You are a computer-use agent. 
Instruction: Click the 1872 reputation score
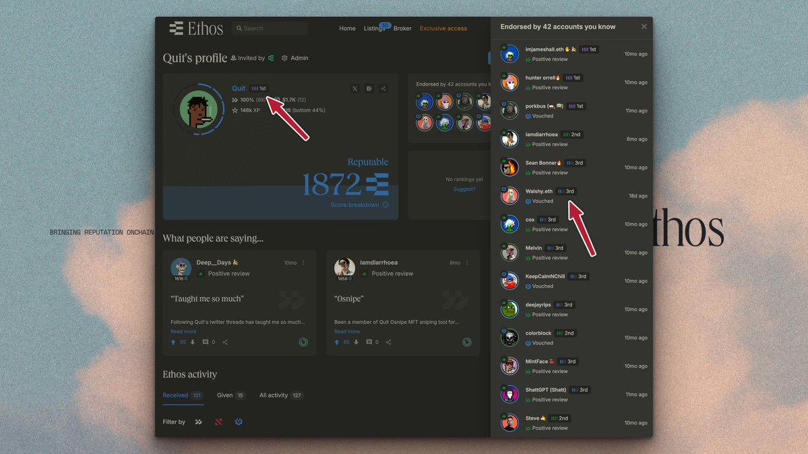coord(331,185)
